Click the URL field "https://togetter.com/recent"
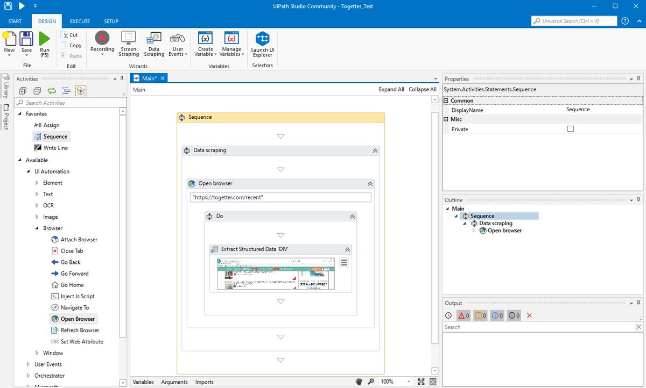The height and width of the screenshot is (388, 646). point(280,197)
